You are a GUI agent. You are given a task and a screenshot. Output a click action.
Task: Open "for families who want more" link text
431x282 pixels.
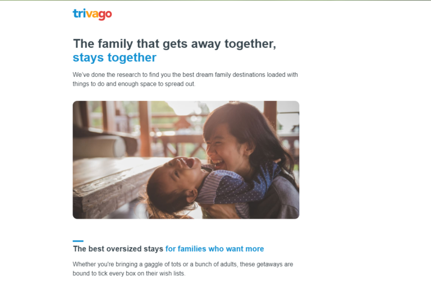click(x=215, y=249)
